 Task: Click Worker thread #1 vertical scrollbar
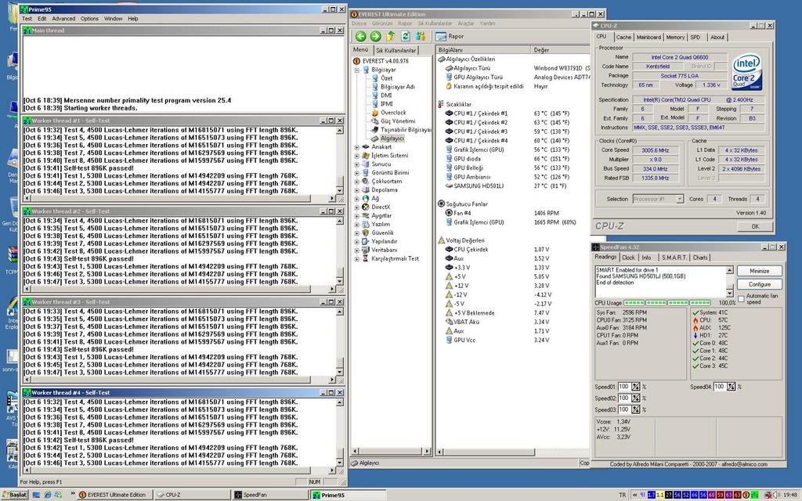click(x=340, y=160)
